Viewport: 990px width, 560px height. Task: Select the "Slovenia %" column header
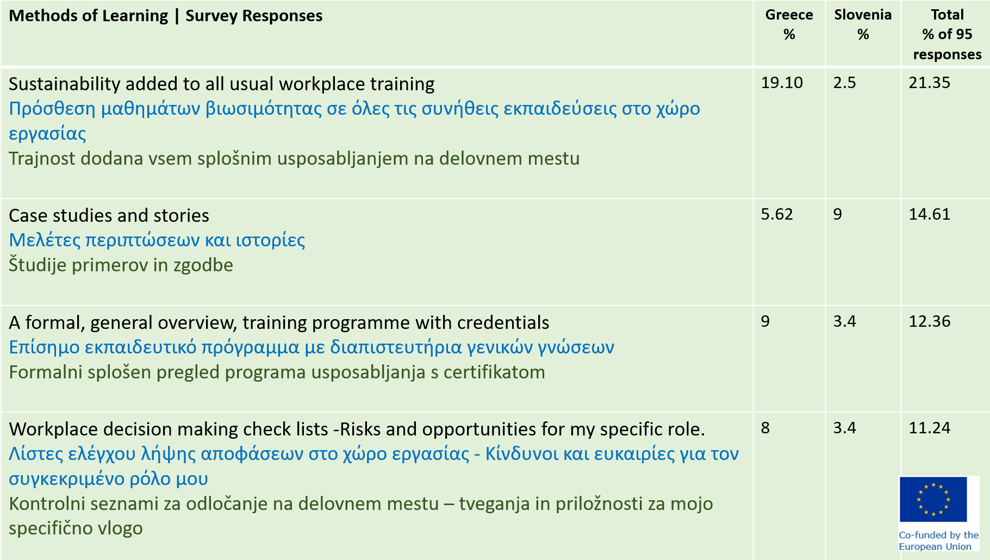[x=863, y=24]
